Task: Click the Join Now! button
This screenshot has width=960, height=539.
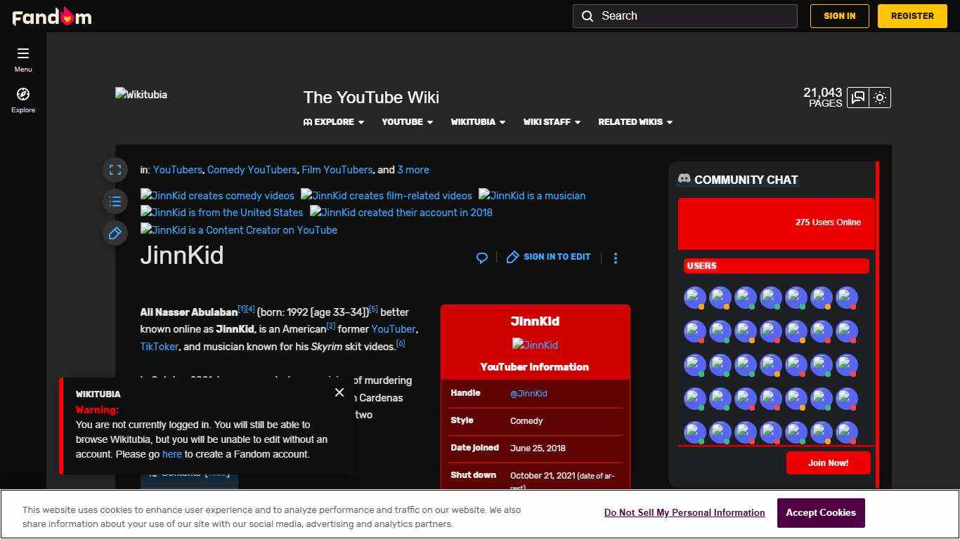Action: click(x=828, y=463)
